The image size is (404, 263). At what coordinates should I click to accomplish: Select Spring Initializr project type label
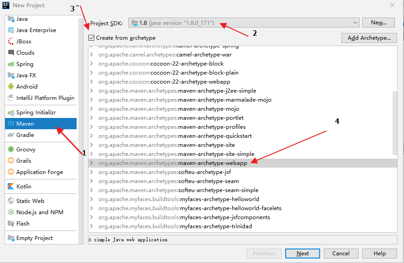(x=36, y=113)
